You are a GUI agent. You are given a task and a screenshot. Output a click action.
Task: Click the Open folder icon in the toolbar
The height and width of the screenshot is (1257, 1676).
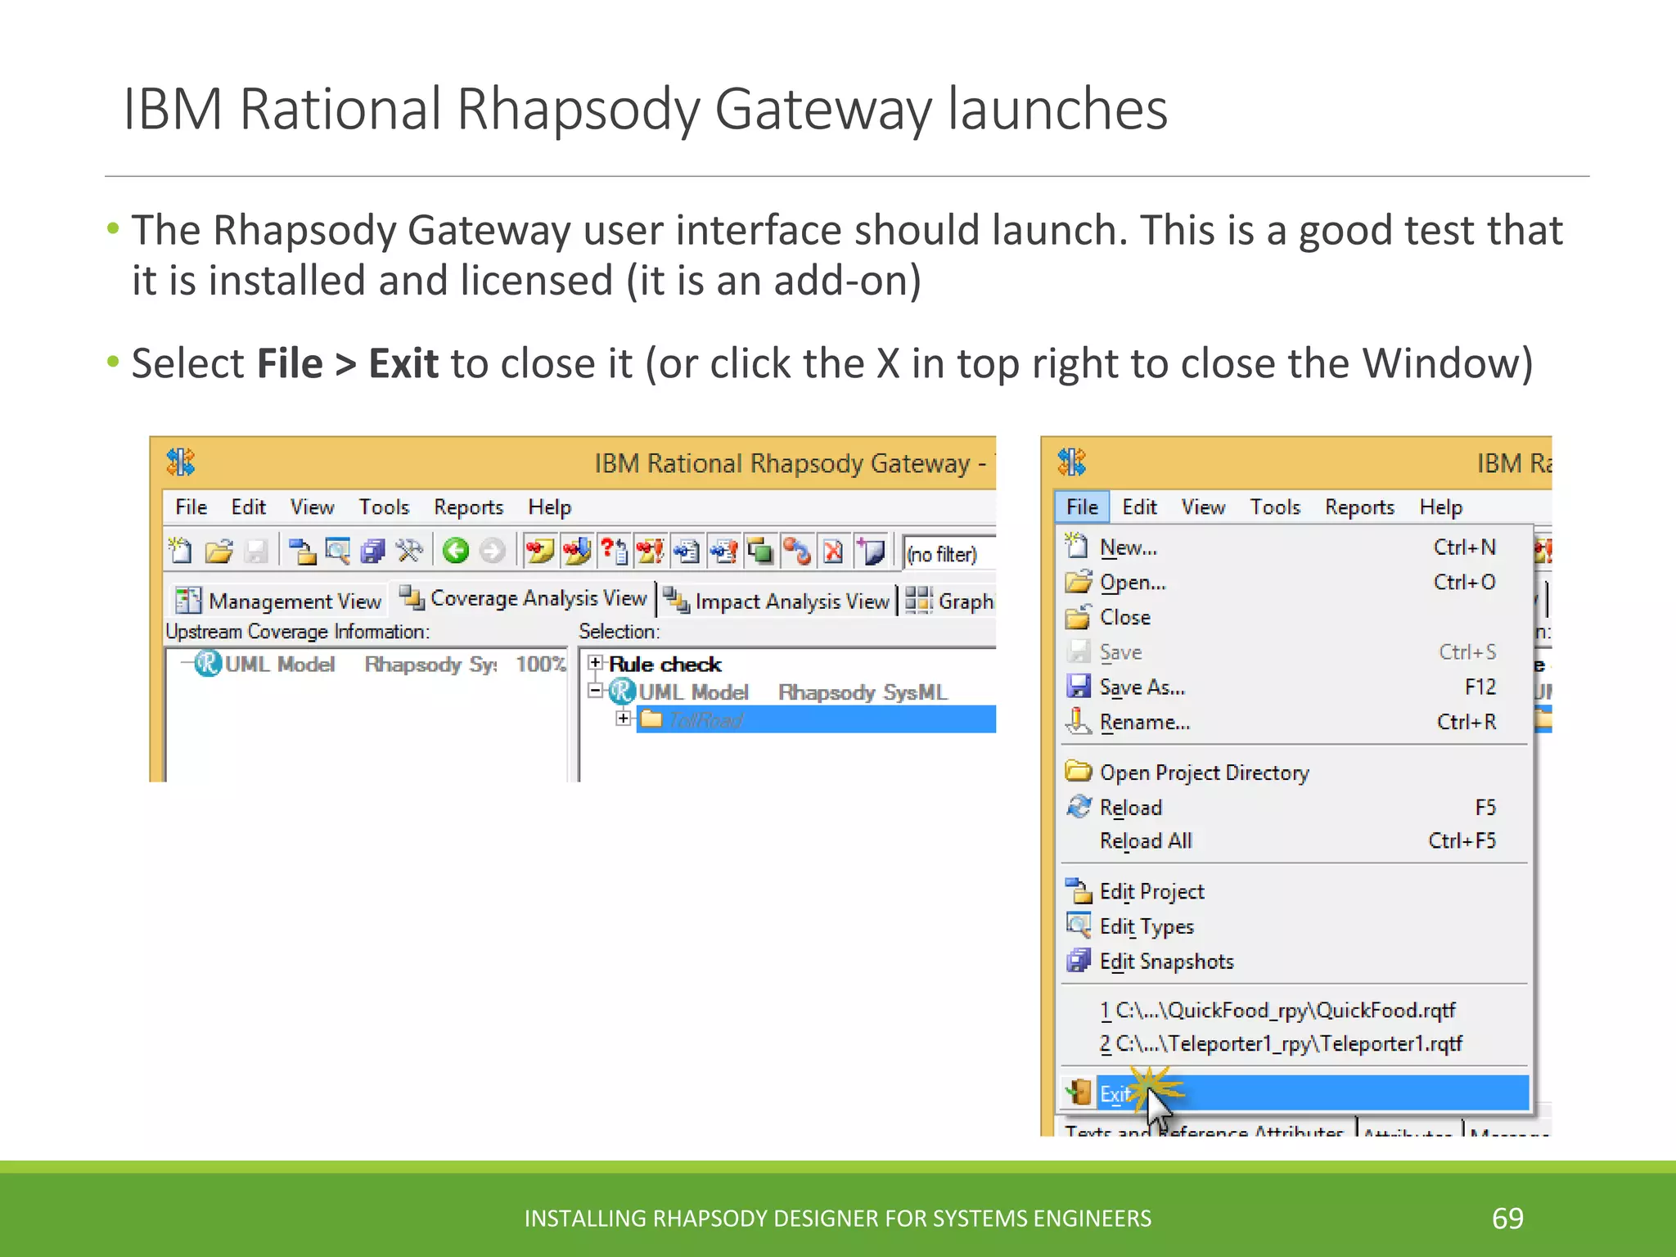(x=219, y=552)
